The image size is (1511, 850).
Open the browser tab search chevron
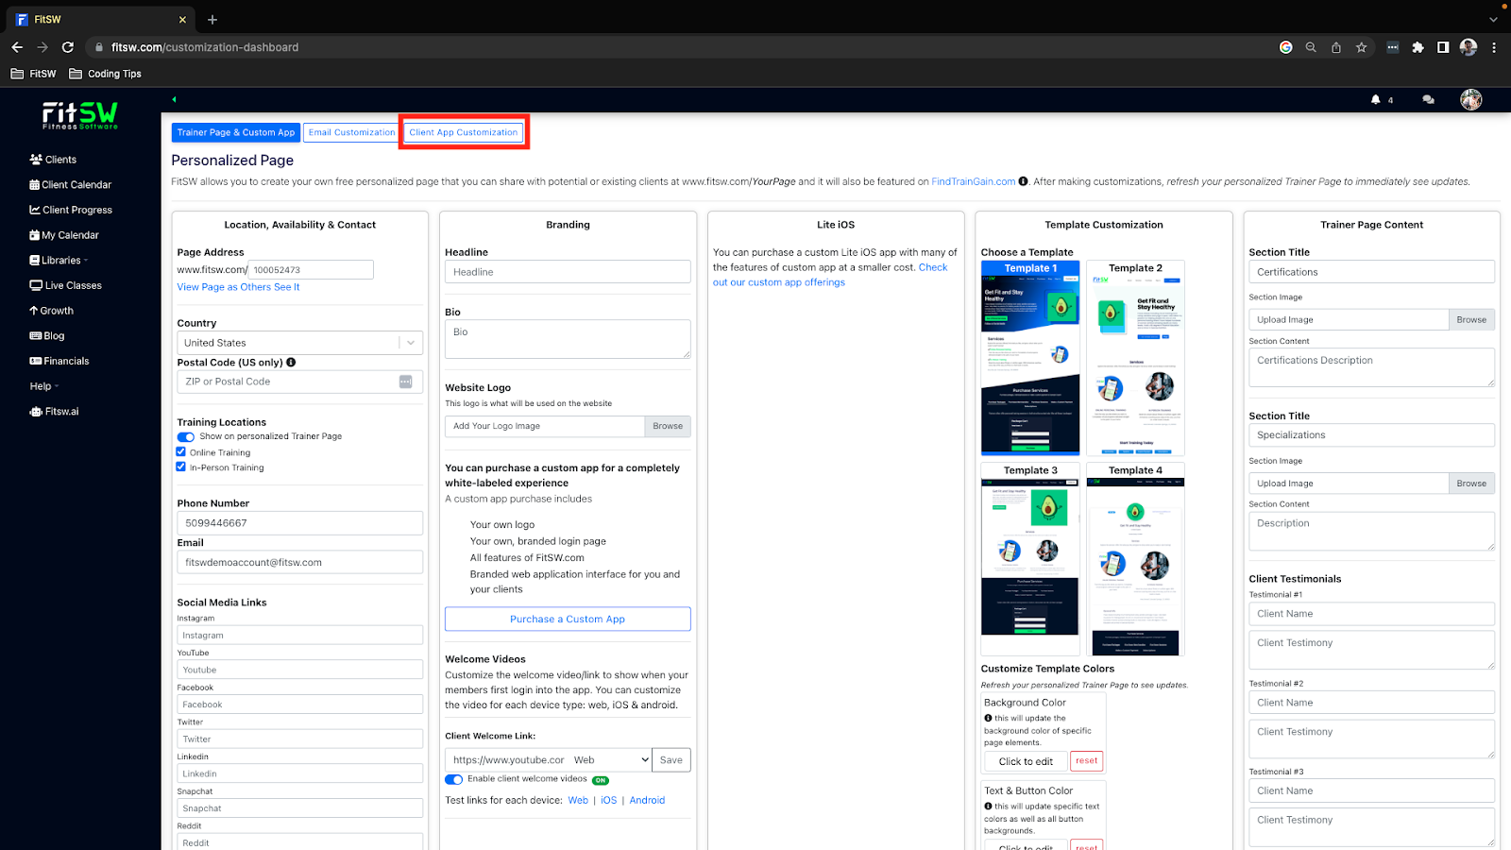pos(1493,19)
